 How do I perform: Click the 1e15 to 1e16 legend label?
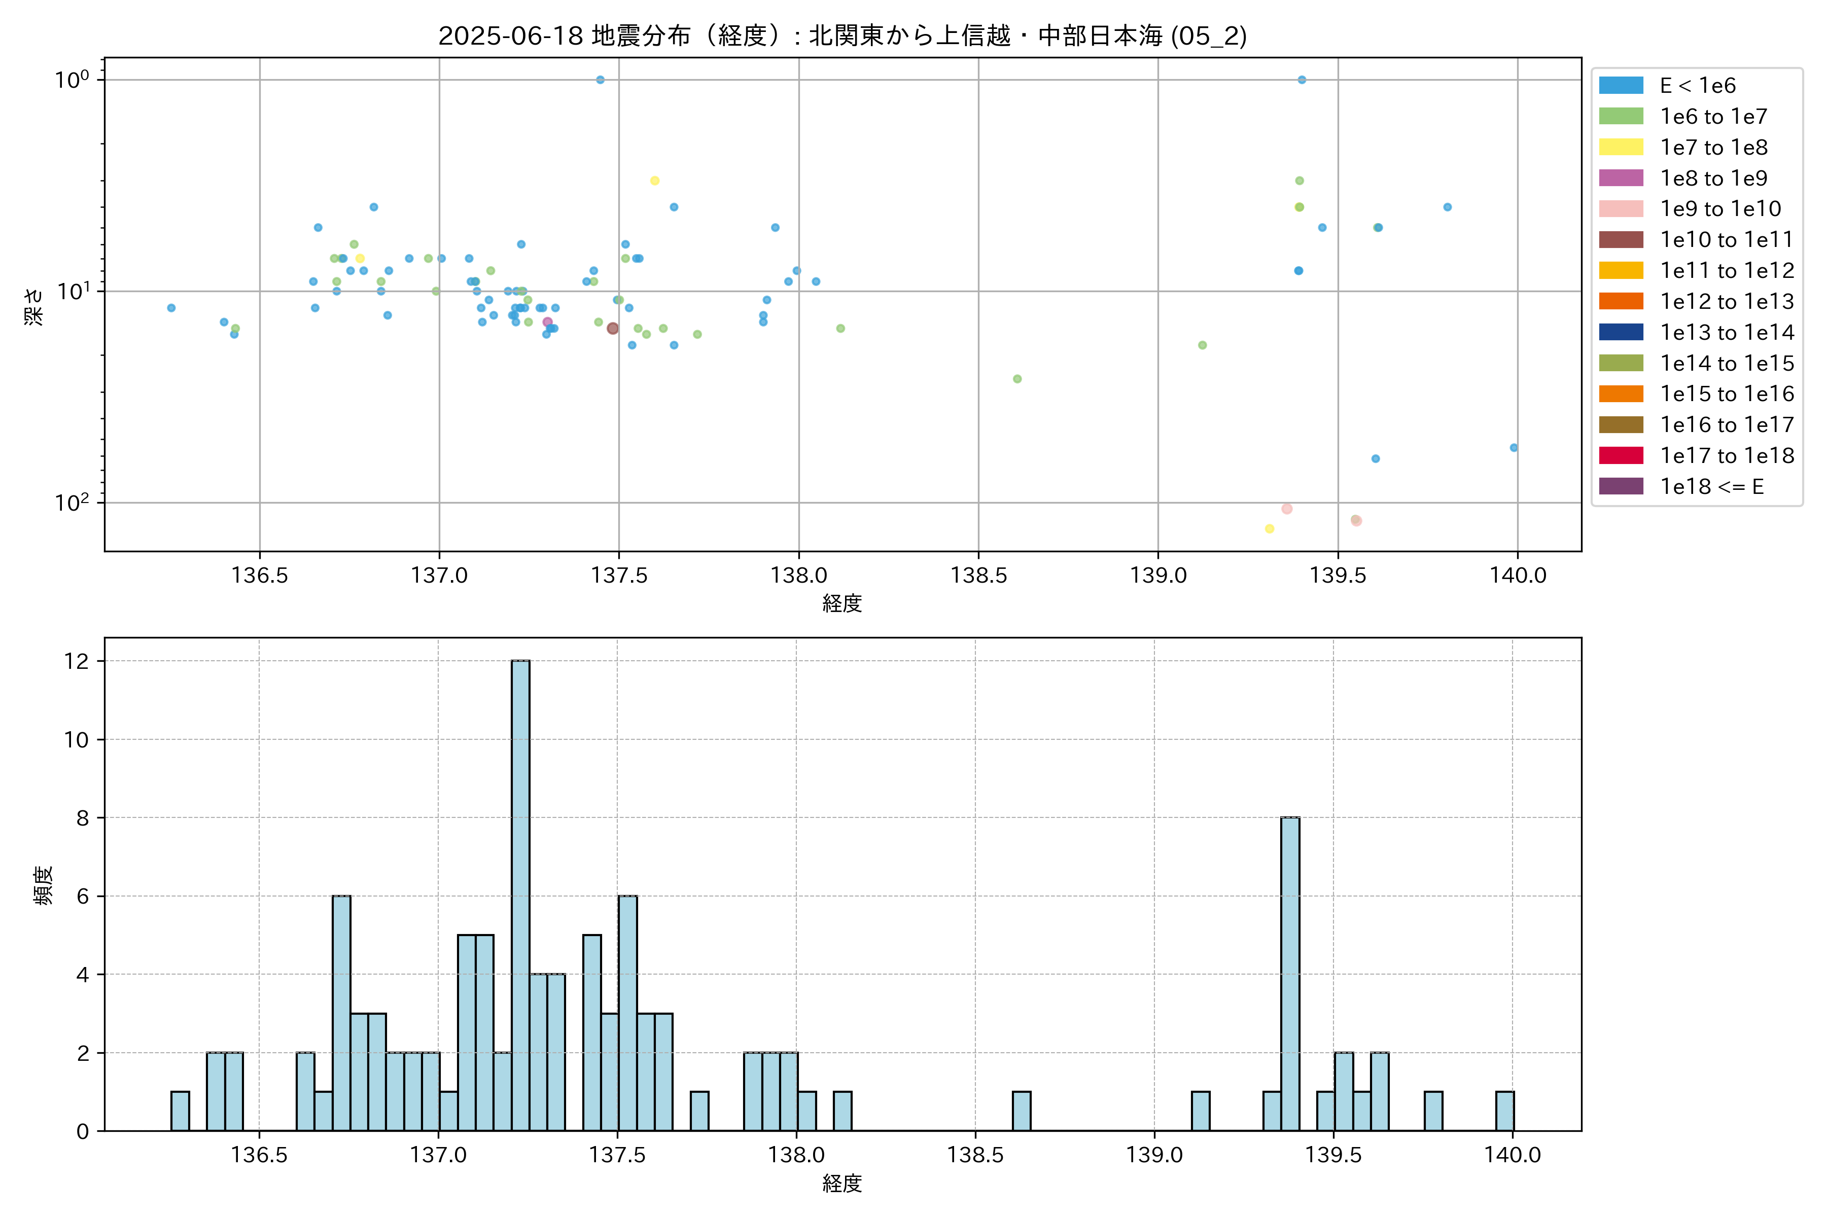1727,395
